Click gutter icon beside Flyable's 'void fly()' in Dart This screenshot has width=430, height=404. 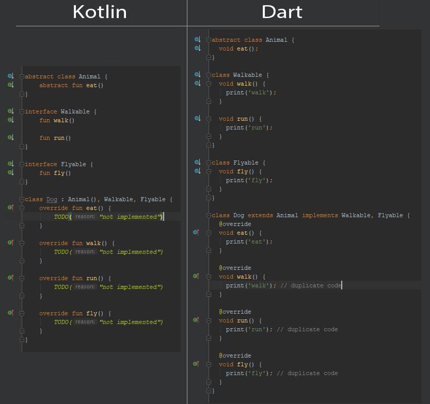197,171
